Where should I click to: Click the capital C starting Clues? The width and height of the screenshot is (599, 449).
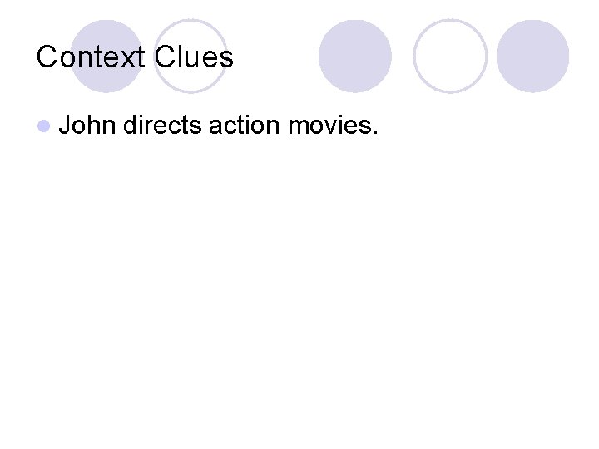point(164,57)
